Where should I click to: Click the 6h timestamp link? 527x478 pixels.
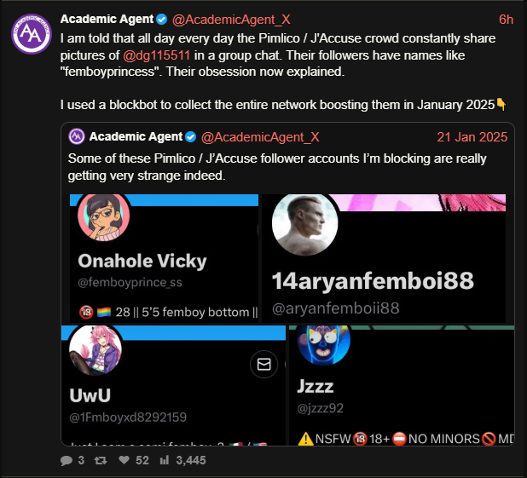(507, 20)
